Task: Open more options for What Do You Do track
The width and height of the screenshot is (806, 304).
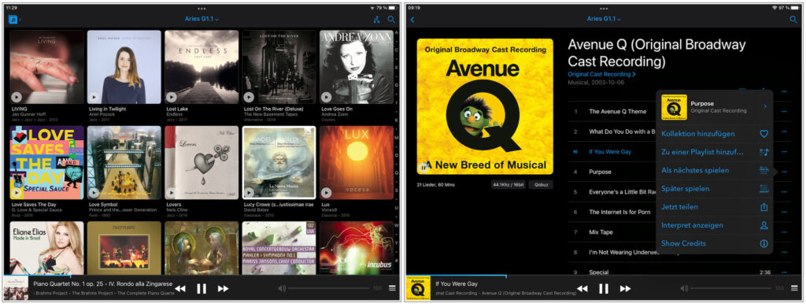Action: [784, 132]
